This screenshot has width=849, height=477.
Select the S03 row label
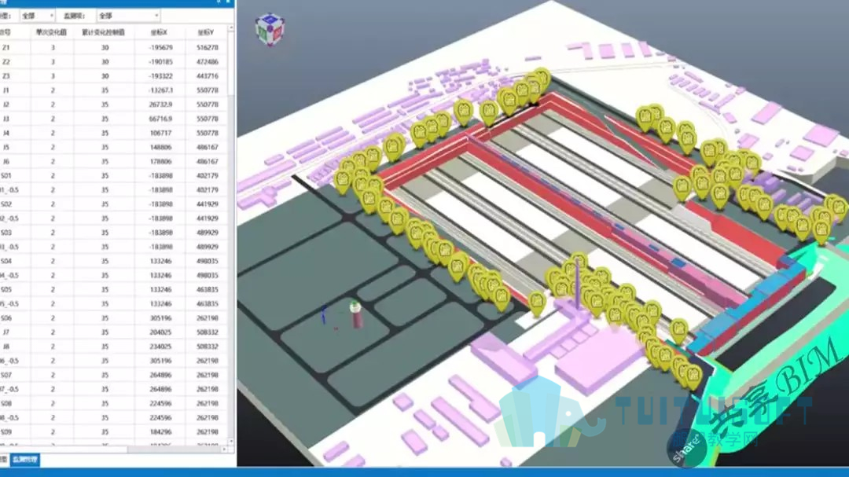6,233
